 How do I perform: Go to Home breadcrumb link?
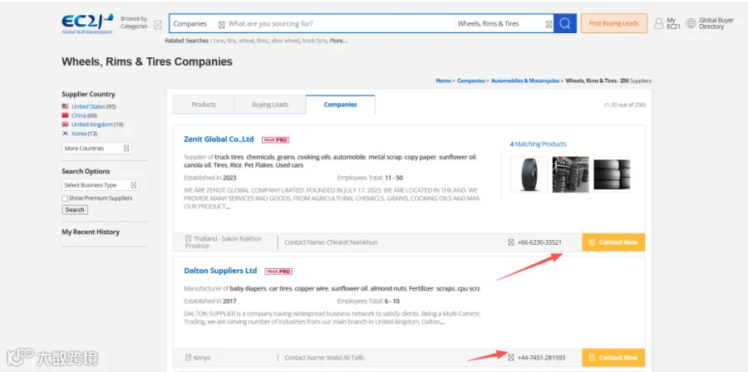tap(443, 81)
